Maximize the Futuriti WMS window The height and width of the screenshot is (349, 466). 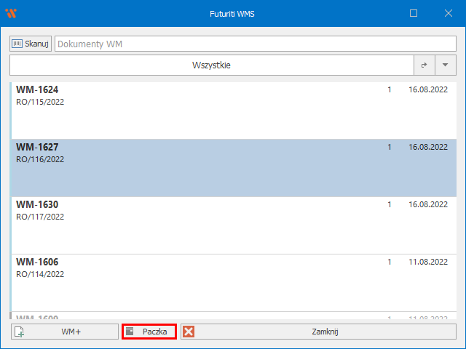point(414,13)
